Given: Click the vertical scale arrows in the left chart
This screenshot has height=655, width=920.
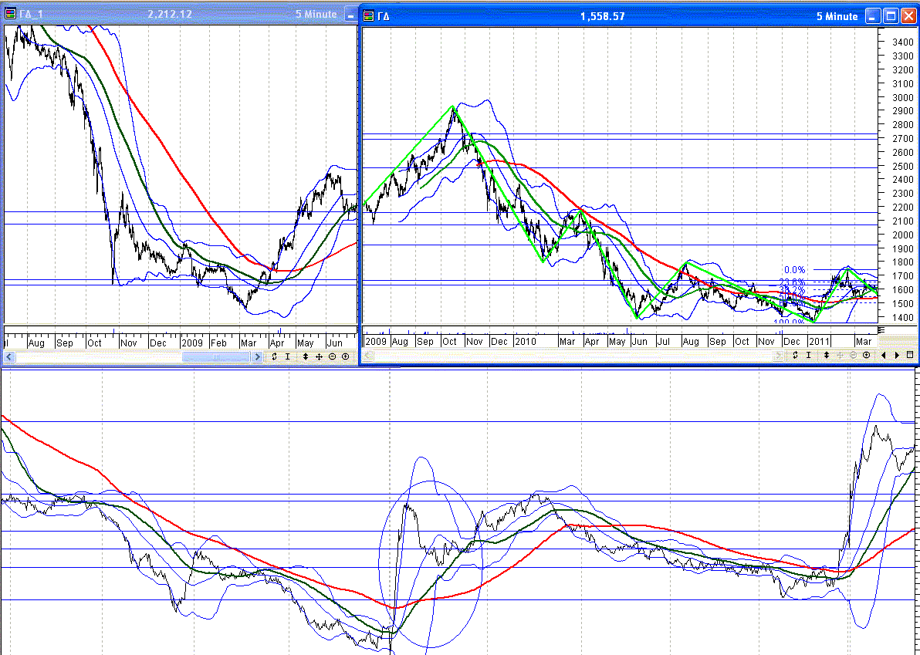Looking at the screenshot, I should 306,356.
